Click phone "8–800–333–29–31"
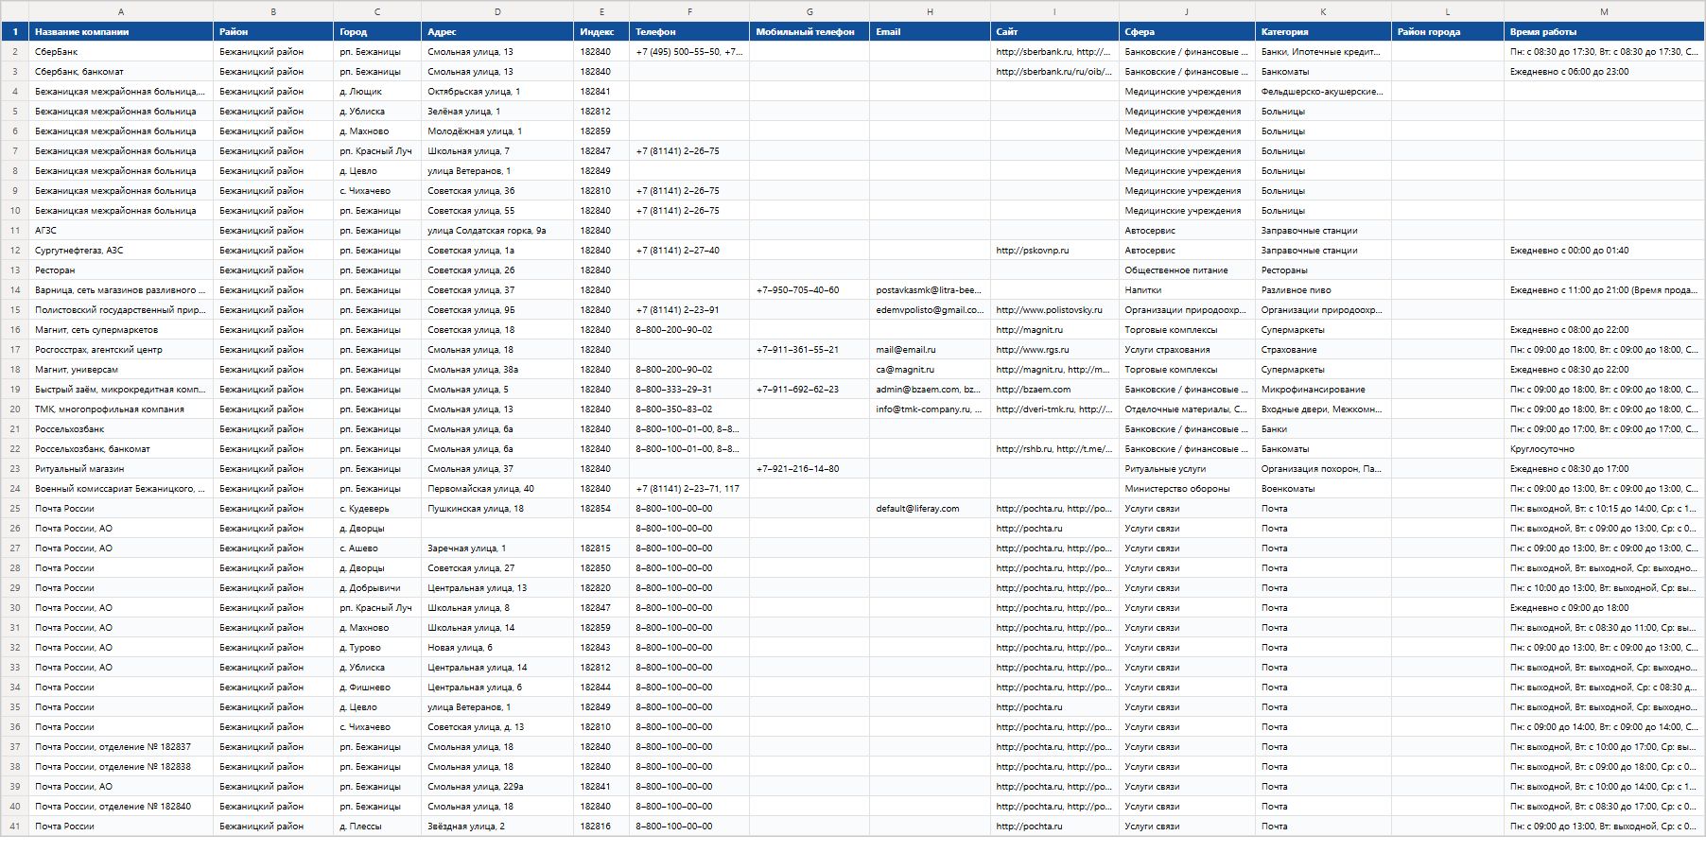Viewport: 1706px width, 853px height. tap(689, 390)
